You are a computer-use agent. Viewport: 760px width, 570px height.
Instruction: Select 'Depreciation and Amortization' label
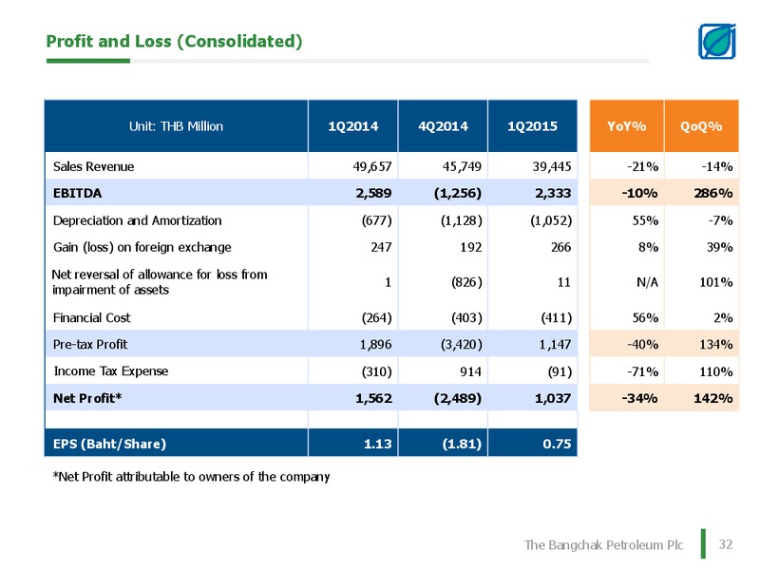(137, 220)
